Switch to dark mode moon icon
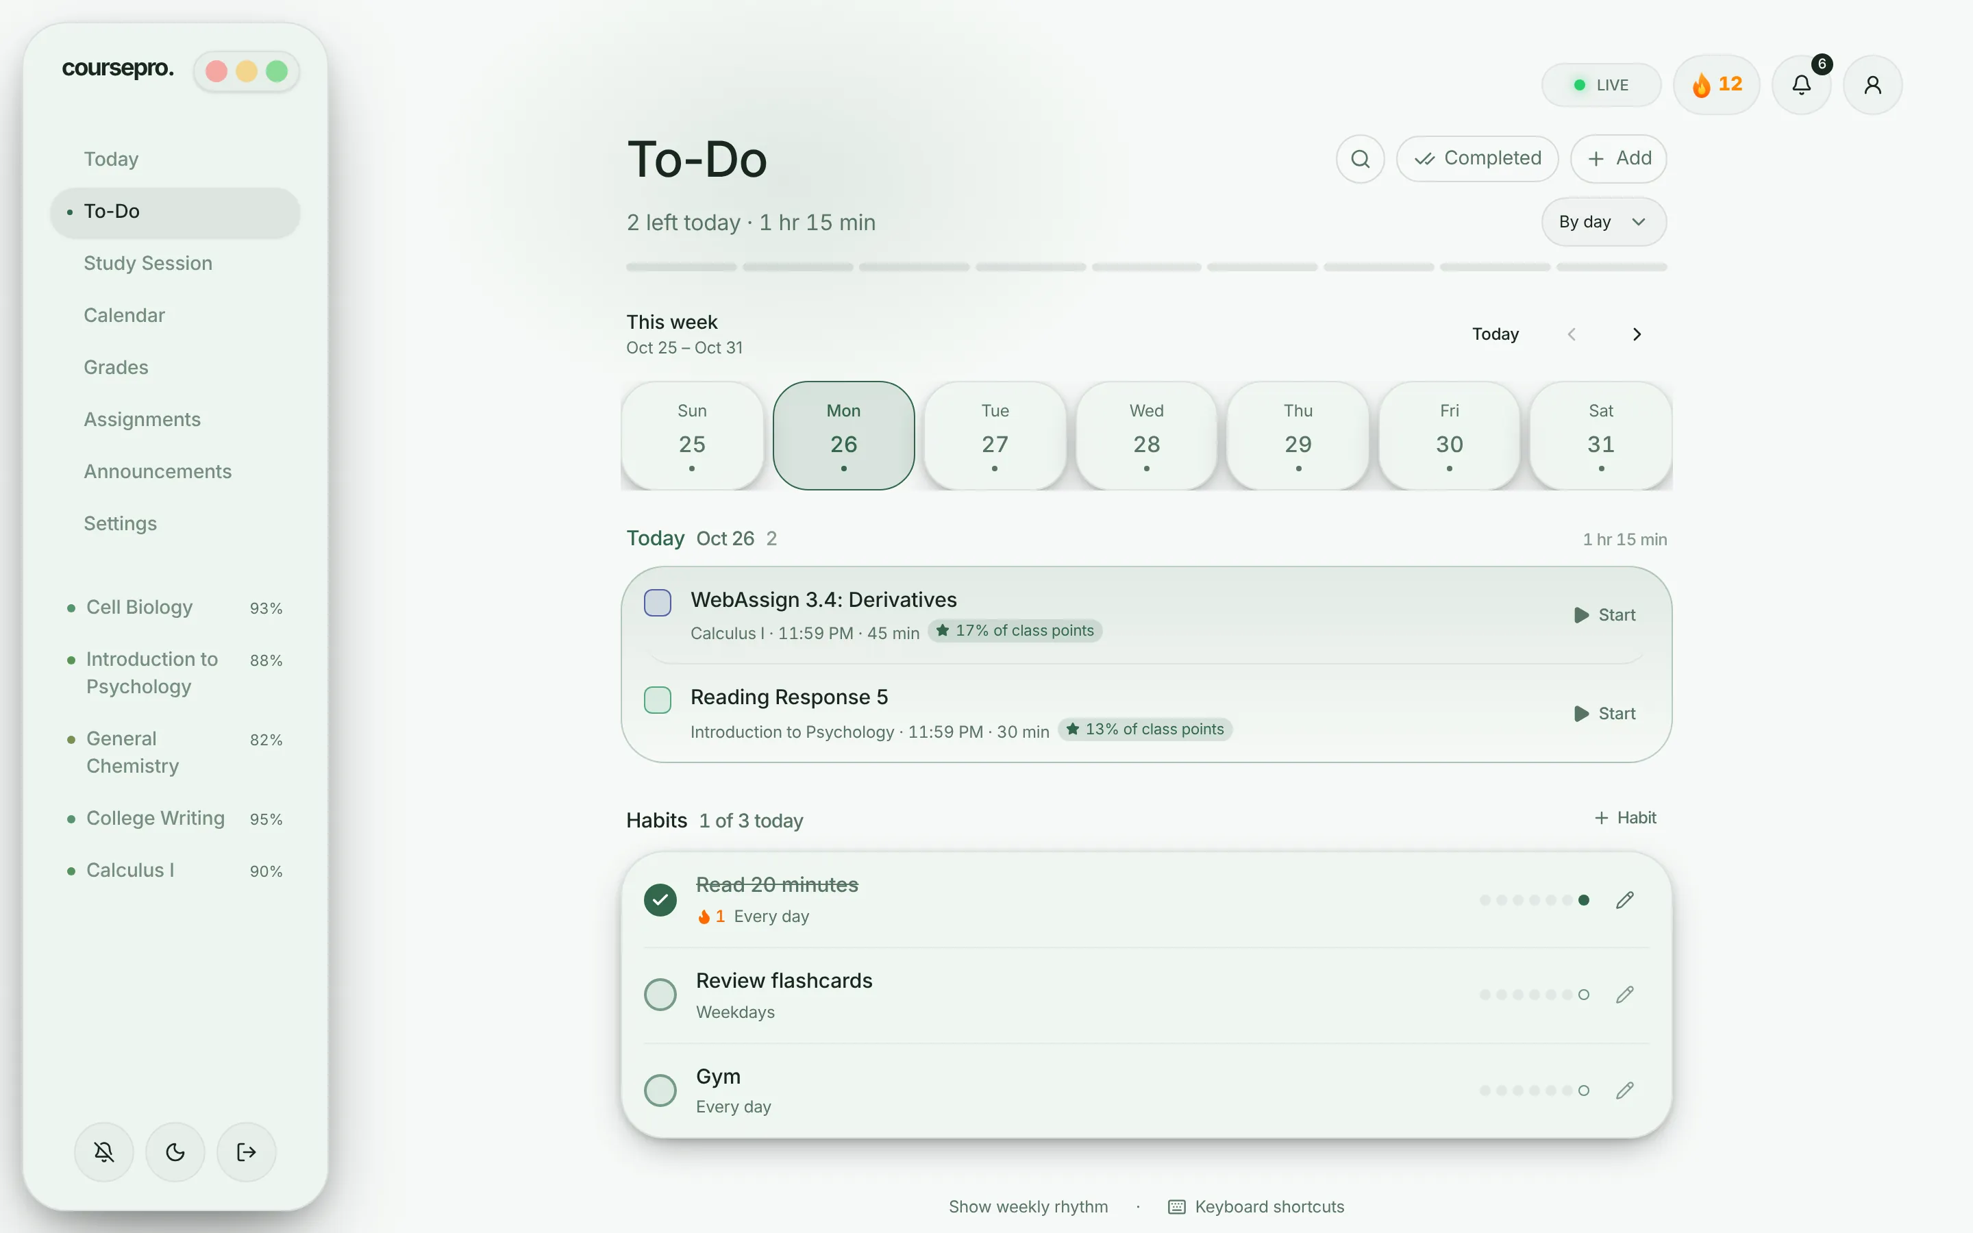Image resolution: width=1973 pixels, height=1233 pixels. pos(175,1151)
